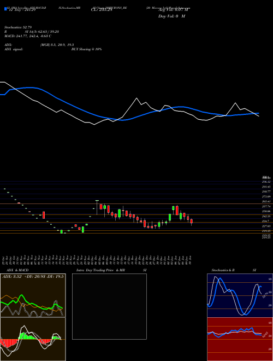
Task: Select the '12 Day = 241.29' label
Action: coord(22,10)
